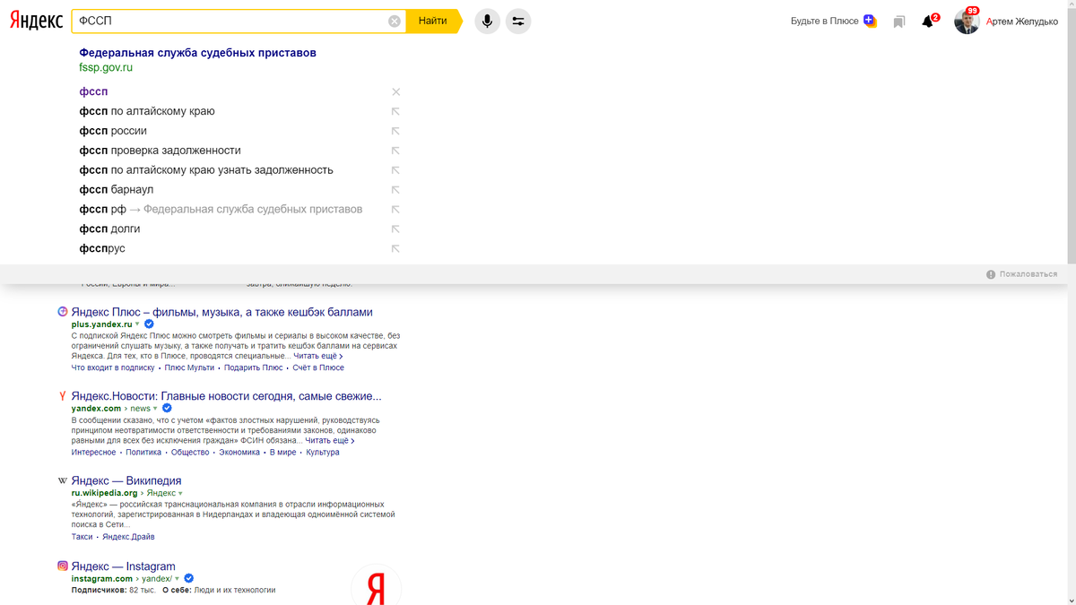Viewport: 1076px width, 605px height.
Task: Open the Яндекс.Драйв sitelink
Action: (128, 536)
